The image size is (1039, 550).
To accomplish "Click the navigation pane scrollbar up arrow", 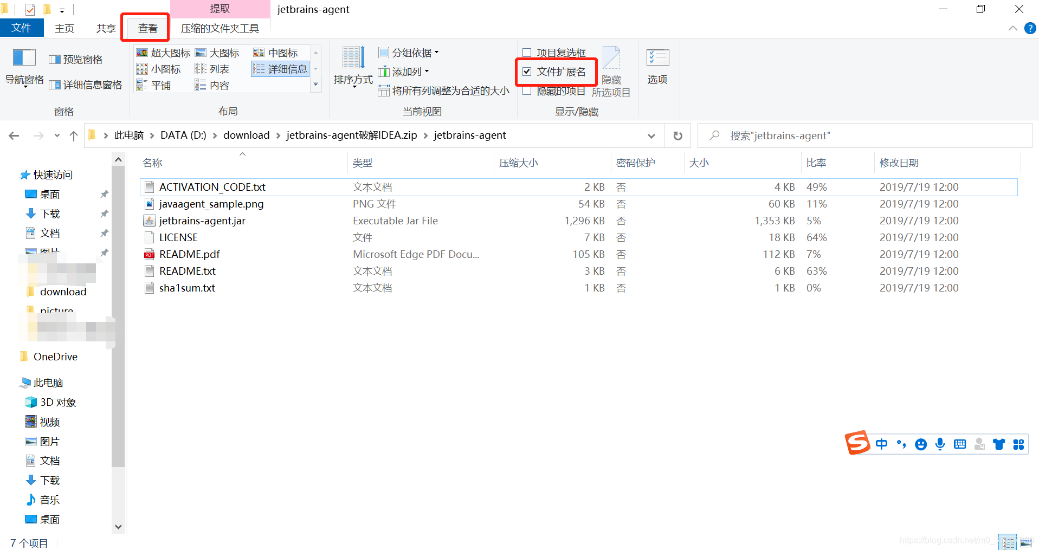I will pyautogui.click(x=118, y=159).
